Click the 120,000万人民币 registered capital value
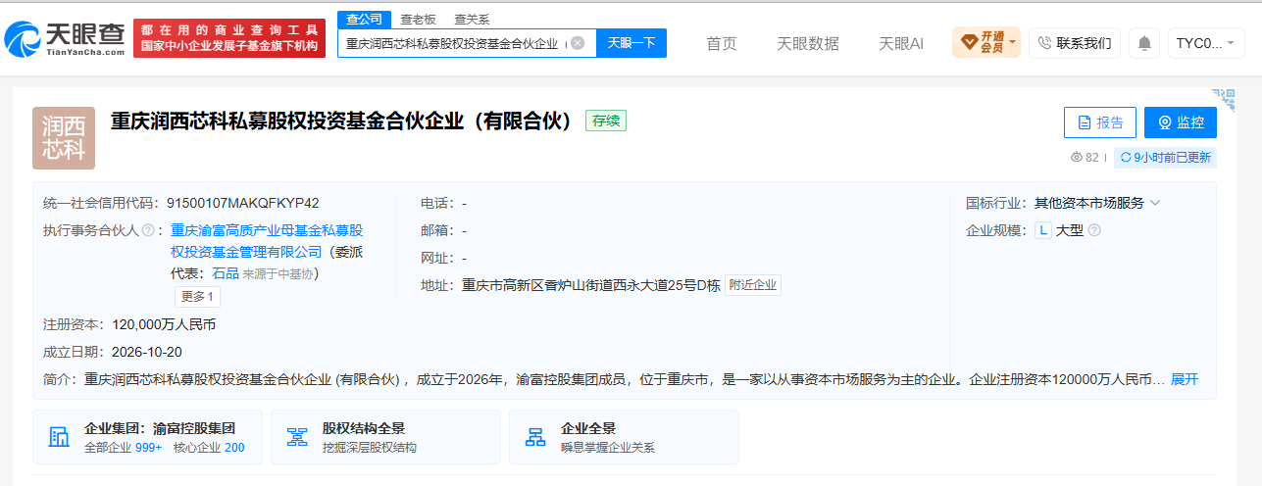The width and height of the screenshot is (1262, 486). click(164, 324)
